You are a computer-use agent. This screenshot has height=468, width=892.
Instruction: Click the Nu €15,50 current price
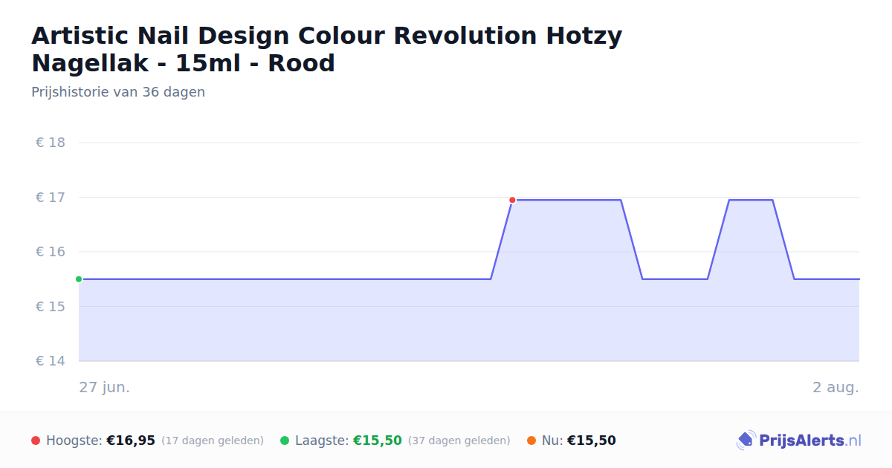click(592, 441)
